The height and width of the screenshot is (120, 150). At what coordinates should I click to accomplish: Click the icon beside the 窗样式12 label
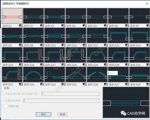[106, 45]
